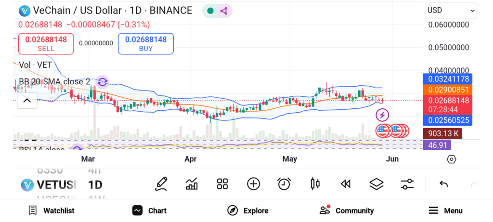The height and width of the screenshot is (222, 493).
Task: Click the orange basis value 0.02900851
Action: 447,90
